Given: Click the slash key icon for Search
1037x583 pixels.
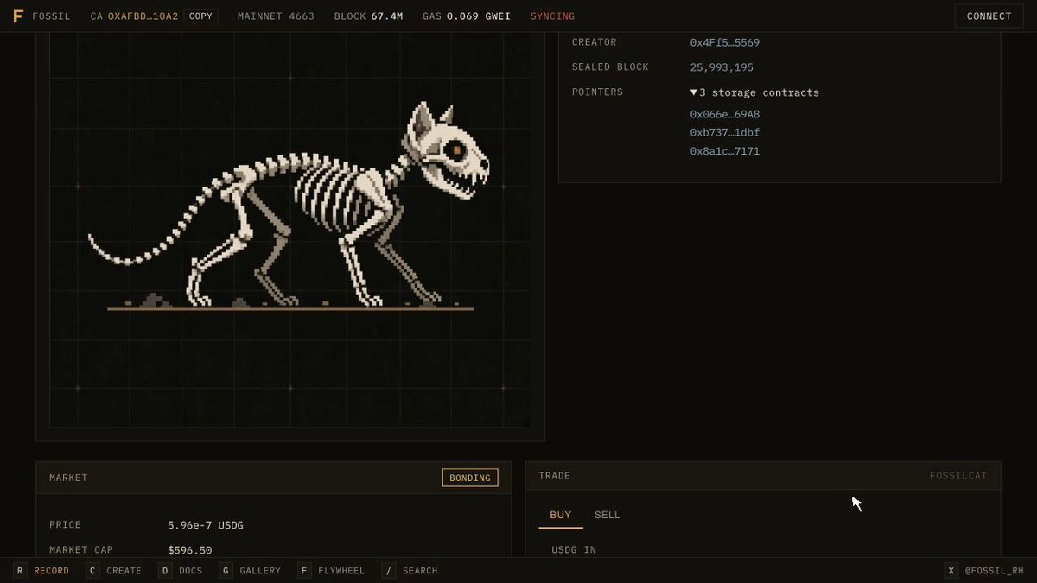Looking at the screenshot, I should click(389, 571).
